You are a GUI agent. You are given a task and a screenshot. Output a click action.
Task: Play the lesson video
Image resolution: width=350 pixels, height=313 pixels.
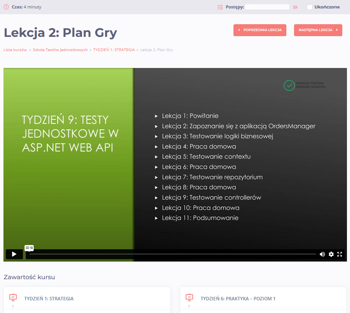(x=14, y=254)
